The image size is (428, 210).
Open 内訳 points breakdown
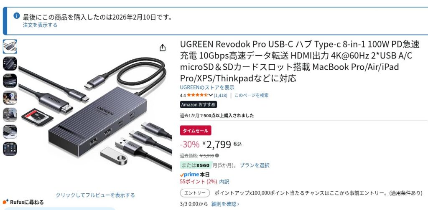[x=224, y=181]
